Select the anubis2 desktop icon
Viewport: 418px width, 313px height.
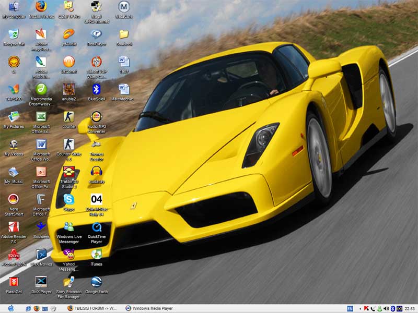click(69, 92)
